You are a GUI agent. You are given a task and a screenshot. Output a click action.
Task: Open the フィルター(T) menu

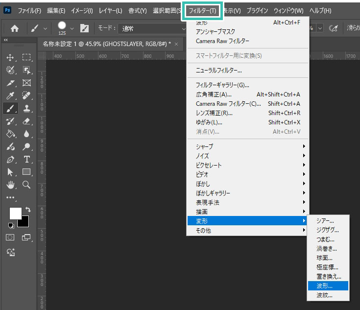click(202, 11)
